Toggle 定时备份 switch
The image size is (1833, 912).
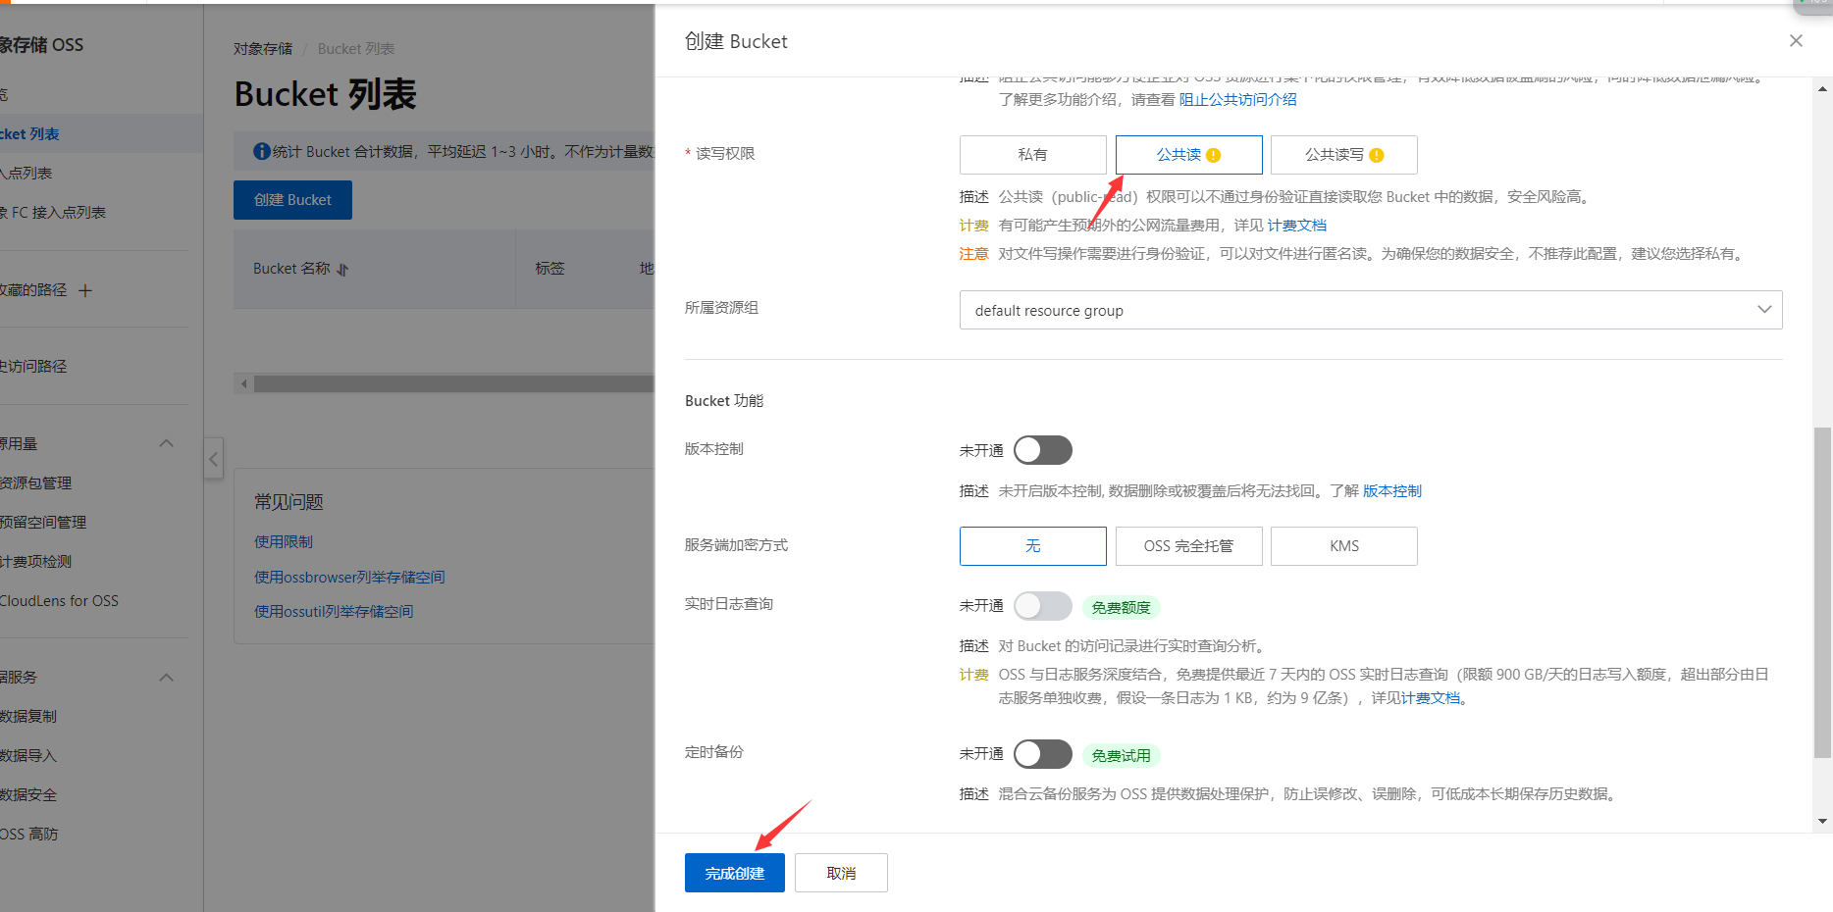pos(1043,754)
